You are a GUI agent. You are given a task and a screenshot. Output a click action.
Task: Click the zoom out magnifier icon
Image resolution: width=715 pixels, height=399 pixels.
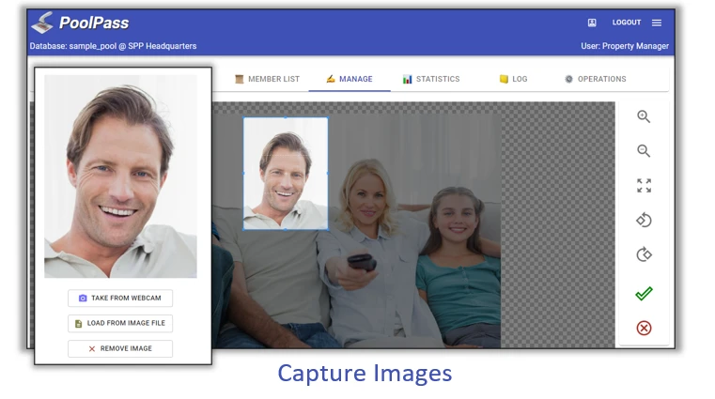pos(644,151)
